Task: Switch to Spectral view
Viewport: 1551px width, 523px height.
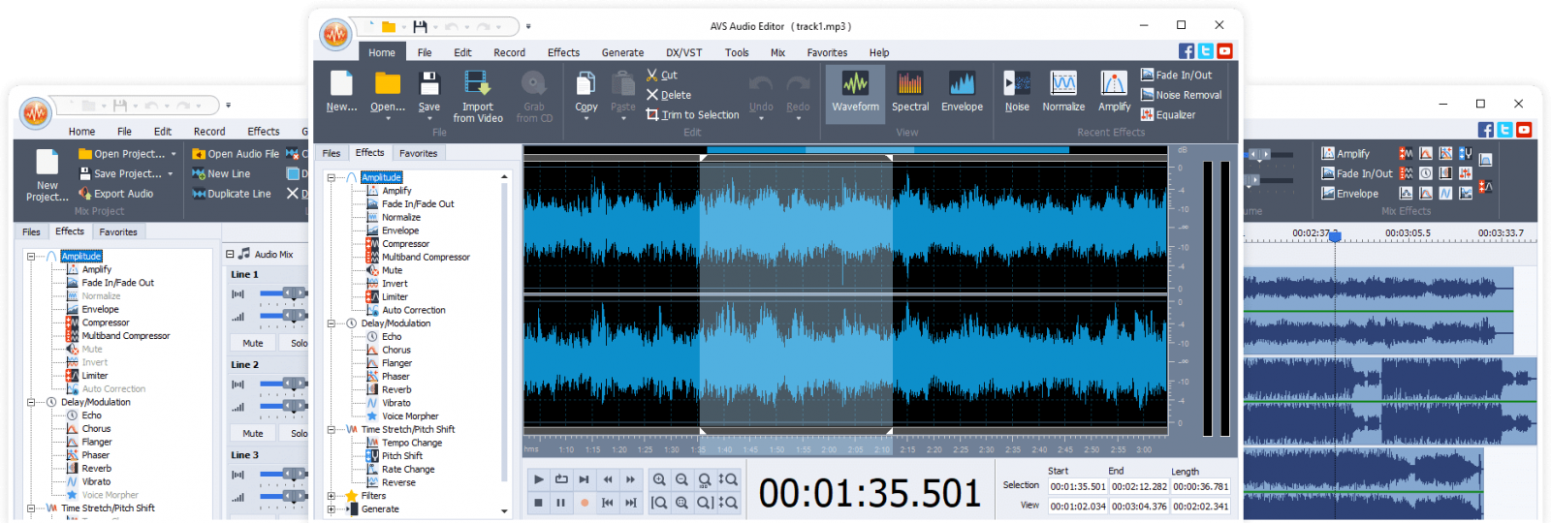Action: pyautogui.click(x=910, y=92)
